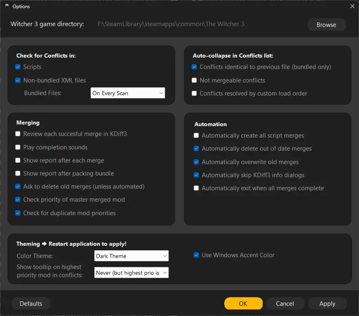Click the 'Merging' section heading
Viewport: 359px width, 316px height.
[28, 122]
